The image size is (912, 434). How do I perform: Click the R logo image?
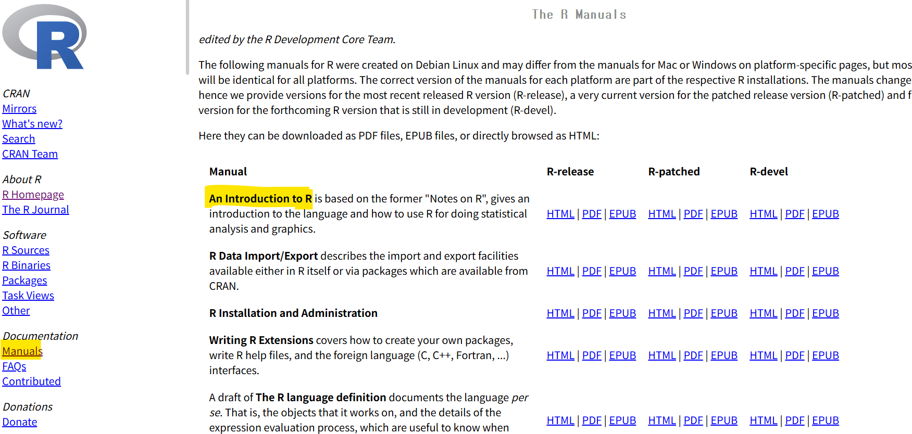coord(44,36)
